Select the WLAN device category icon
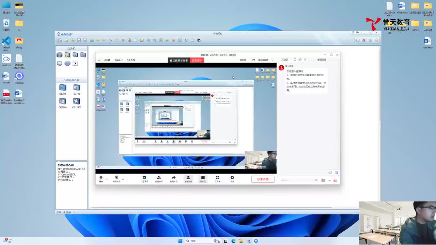Viewport: 436px width, 245px height. 75,55
